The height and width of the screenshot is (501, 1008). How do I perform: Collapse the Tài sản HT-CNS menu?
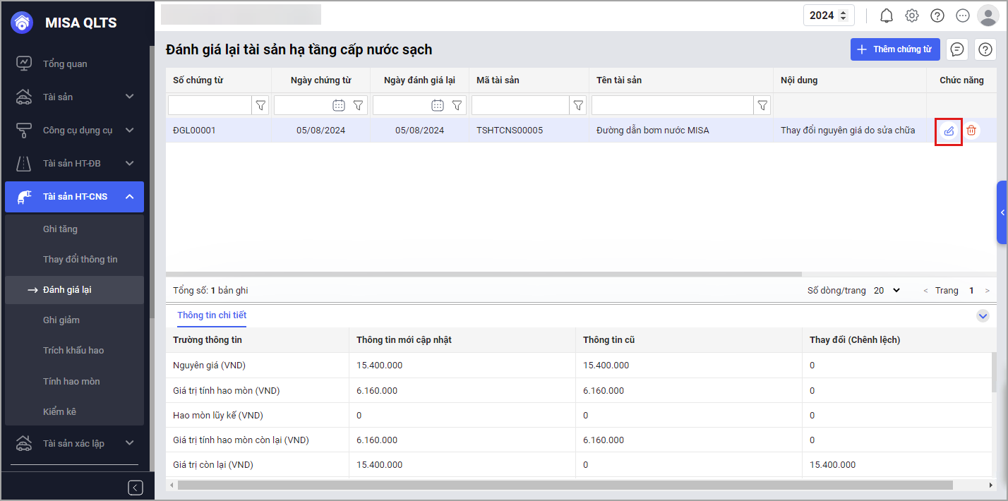(129, 197)
